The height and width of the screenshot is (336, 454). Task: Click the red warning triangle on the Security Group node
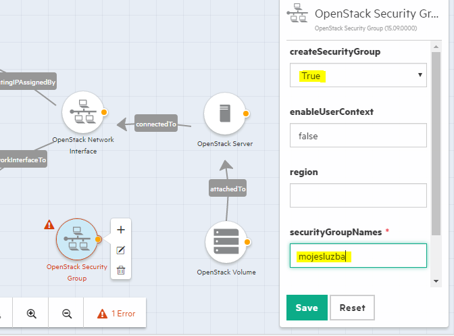point(49,224)
